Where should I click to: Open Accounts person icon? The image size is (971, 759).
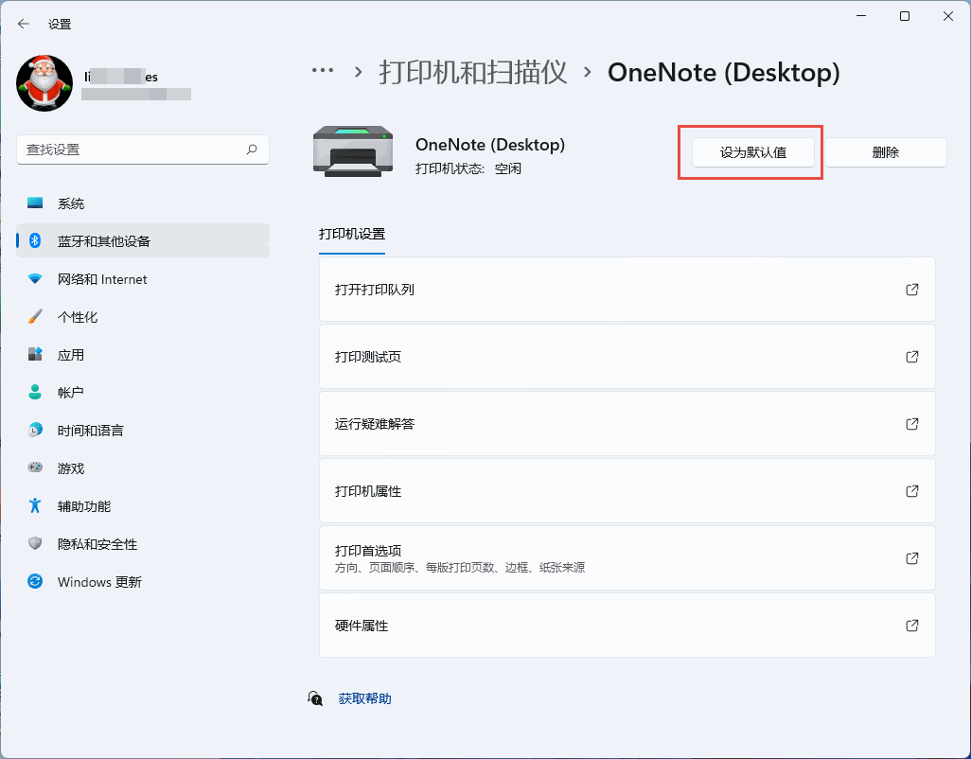tap(35, 392)
